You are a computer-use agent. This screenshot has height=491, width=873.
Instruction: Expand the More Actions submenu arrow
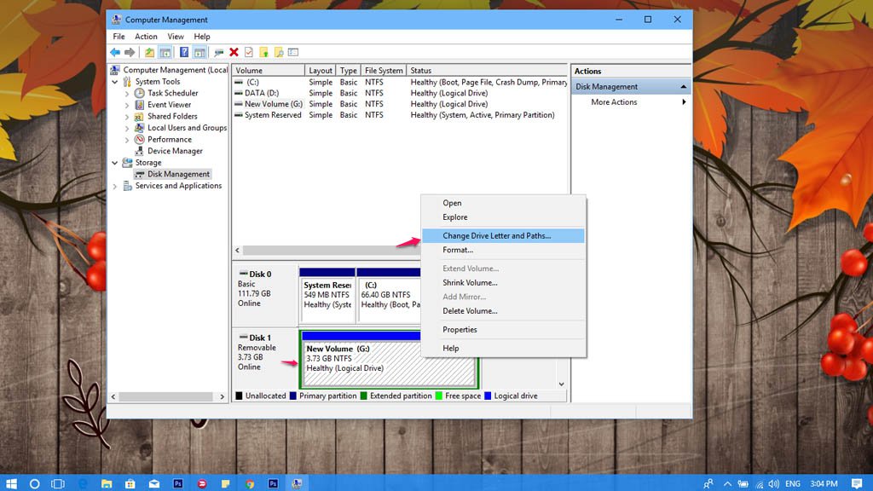click(x=684, y=102)
